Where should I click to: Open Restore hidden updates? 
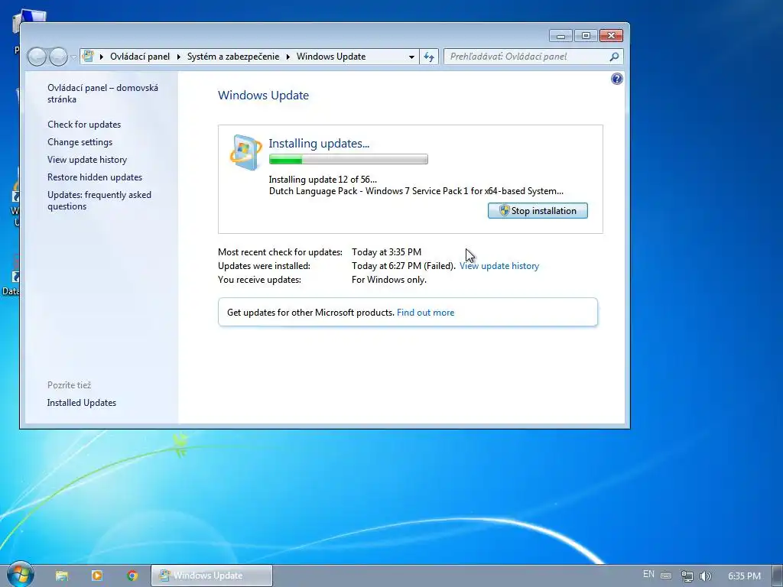(94, 177)
